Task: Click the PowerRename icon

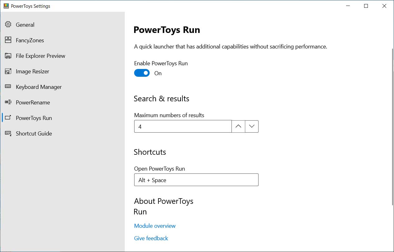Action: 8,102
